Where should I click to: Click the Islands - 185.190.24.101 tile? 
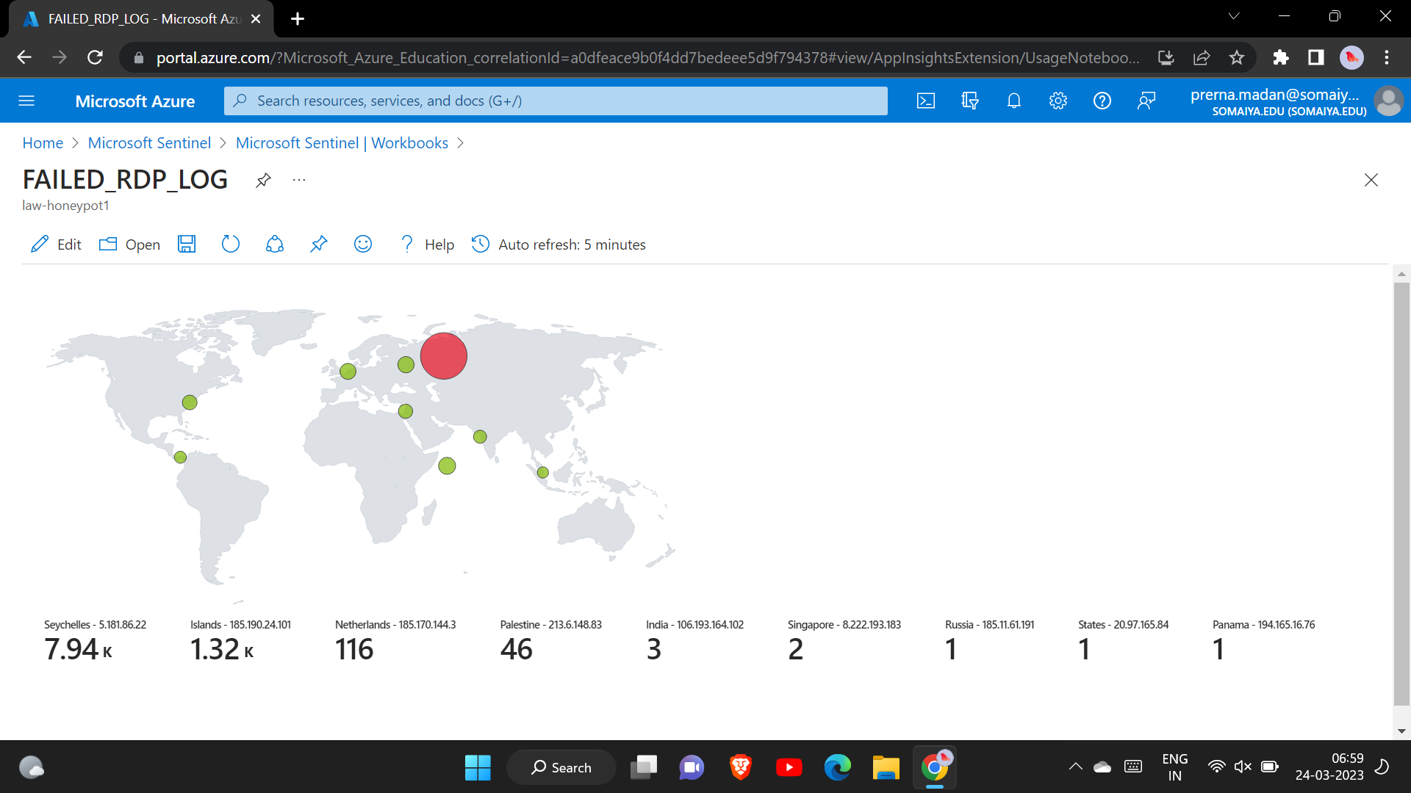[240, 642]
